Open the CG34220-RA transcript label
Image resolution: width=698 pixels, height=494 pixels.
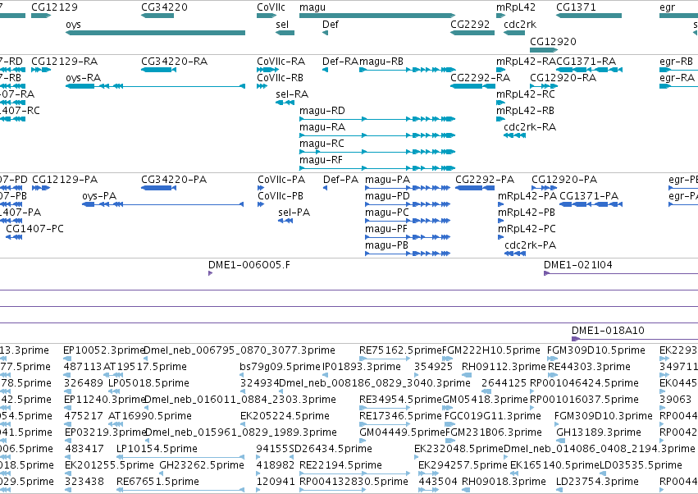point(175,61)
